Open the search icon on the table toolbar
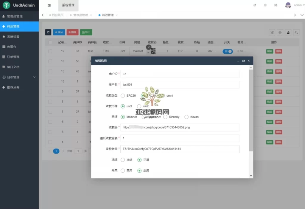This screenshot has width=305, height=209. [x=296, y=32]
